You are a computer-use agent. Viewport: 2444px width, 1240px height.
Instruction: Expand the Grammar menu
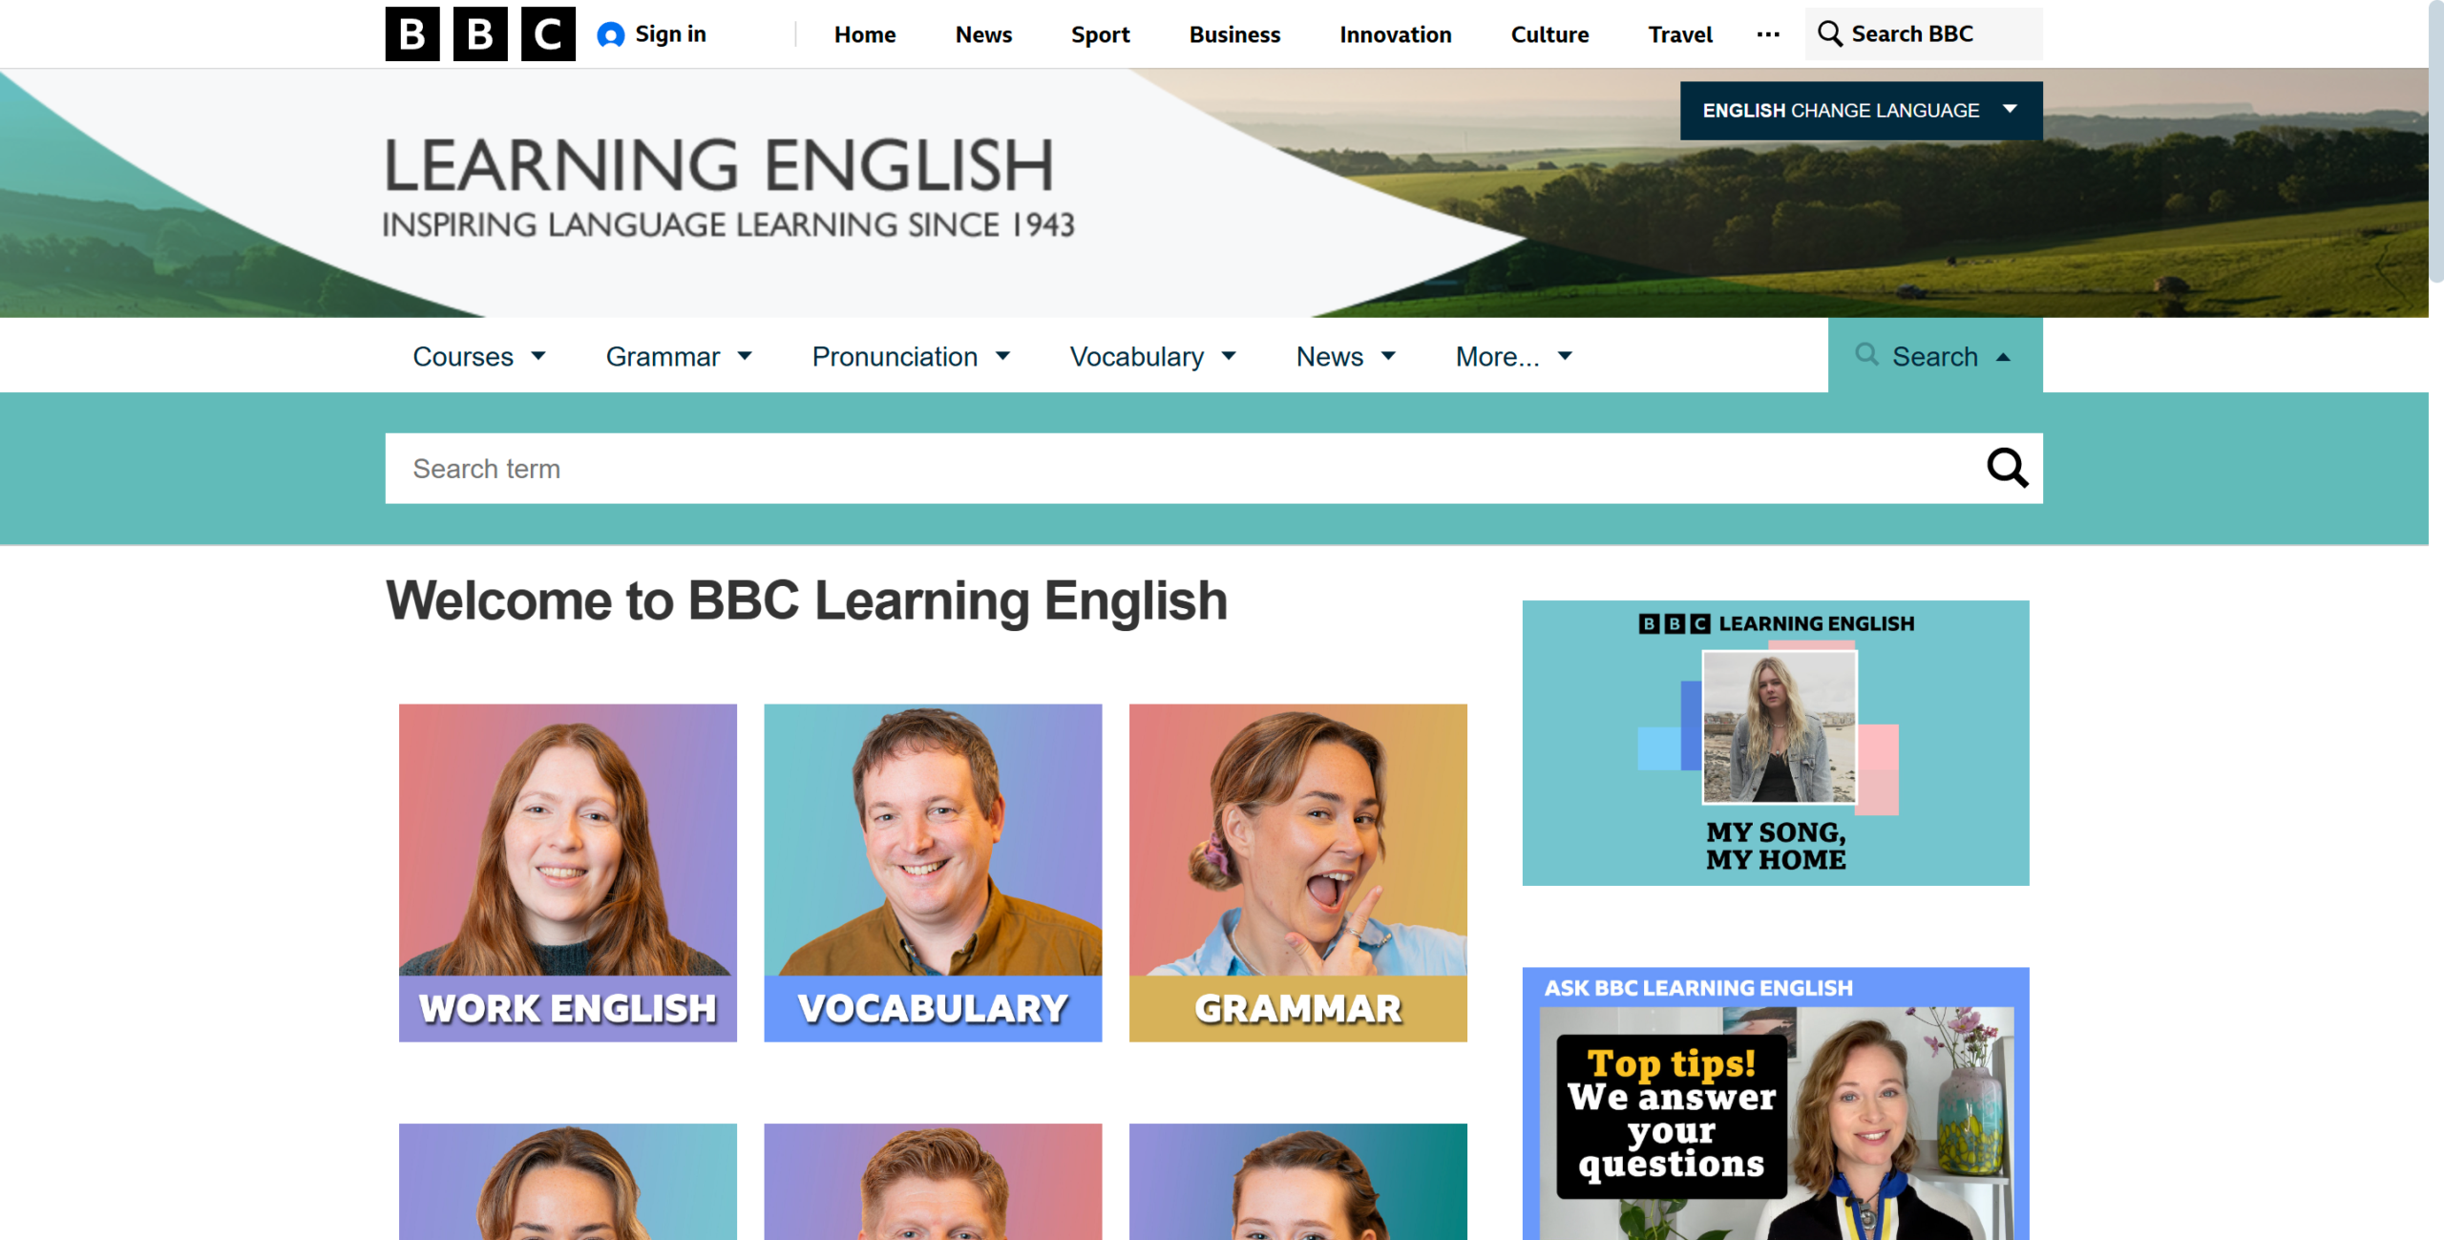pyautogui.click(x=679, y=356)
